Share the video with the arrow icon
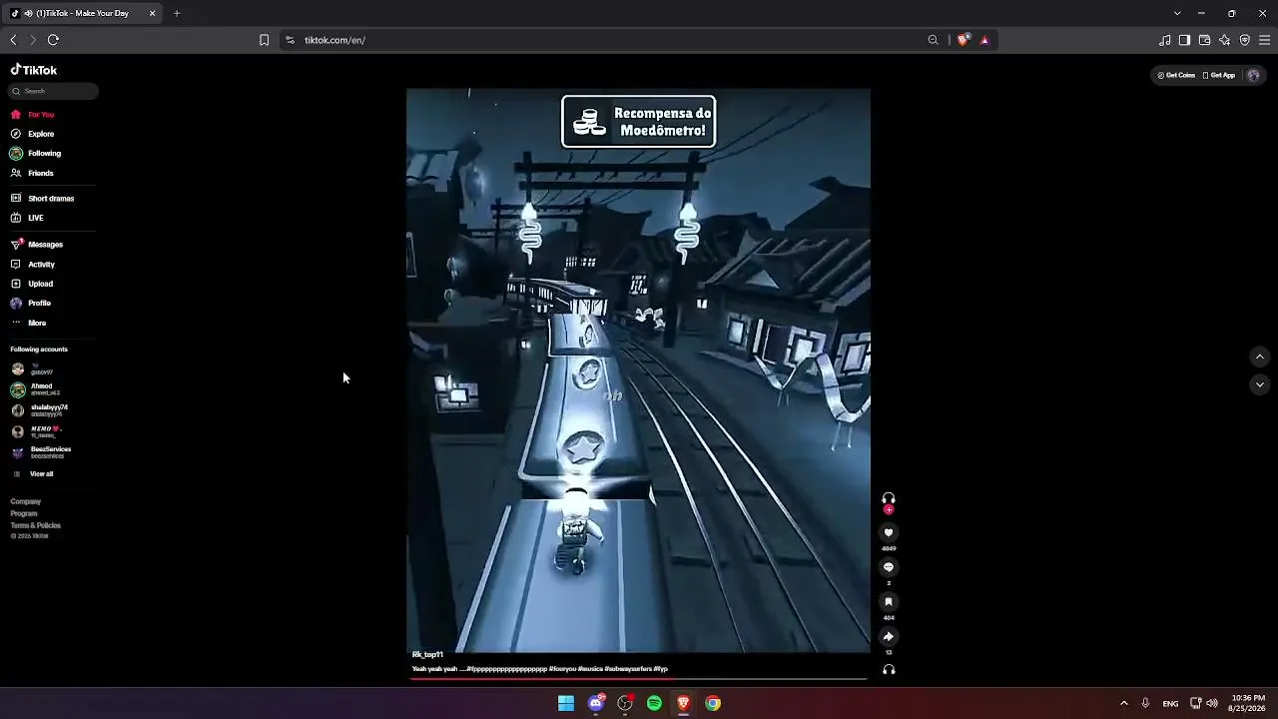 [889, 636]
